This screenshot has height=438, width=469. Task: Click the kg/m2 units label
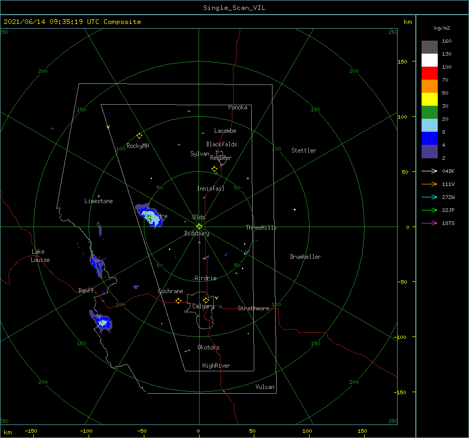point(442,28)
